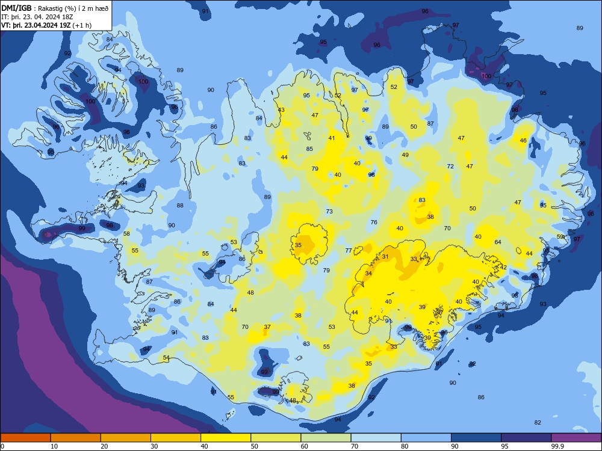Click the '80' legend scale label
602x451 pixels.
coord(405,446)
